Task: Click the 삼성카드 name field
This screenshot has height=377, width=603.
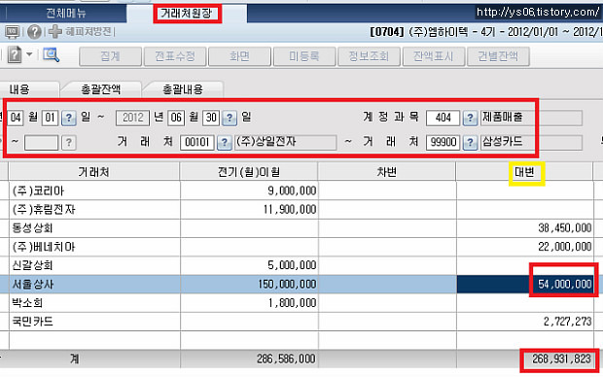Action: pos(531,142)
